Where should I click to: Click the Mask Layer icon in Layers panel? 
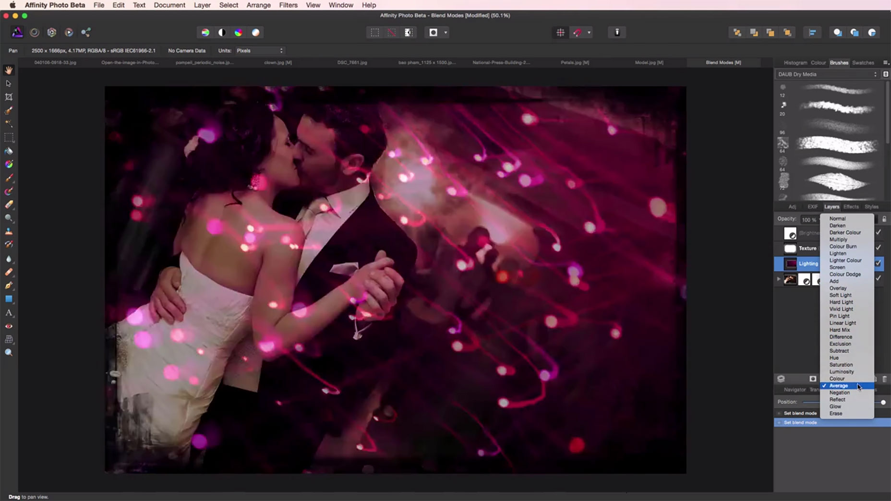(813, 379)
